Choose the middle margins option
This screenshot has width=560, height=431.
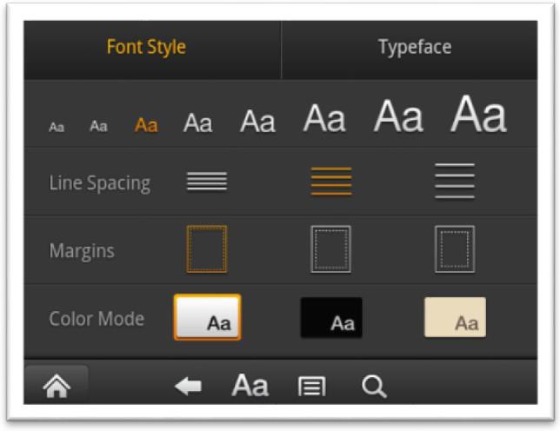click(331, 249)
